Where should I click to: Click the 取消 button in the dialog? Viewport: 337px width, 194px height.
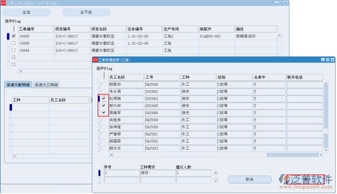pos(249,179)
